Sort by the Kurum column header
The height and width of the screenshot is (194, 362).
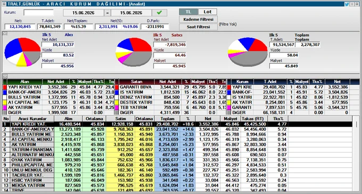tap(242, 81)
